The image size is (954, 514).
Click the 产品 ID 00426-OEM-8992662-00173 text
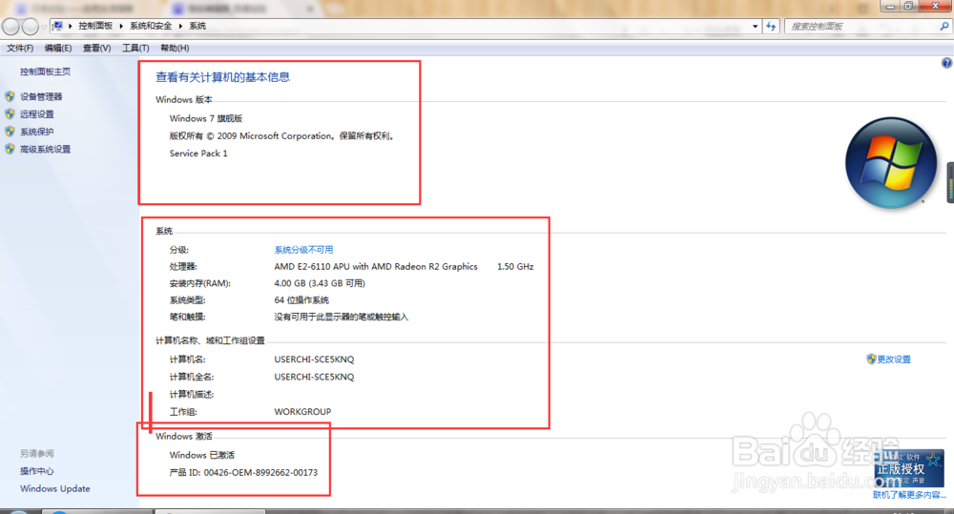[x=243, y=473]
